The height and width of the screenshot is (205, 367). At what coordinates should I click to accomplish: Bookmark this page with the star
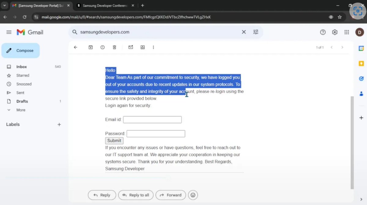[x=339, y=17]
